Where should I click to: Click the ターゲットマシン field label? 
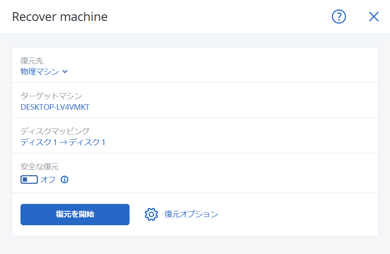coord(51,96)
